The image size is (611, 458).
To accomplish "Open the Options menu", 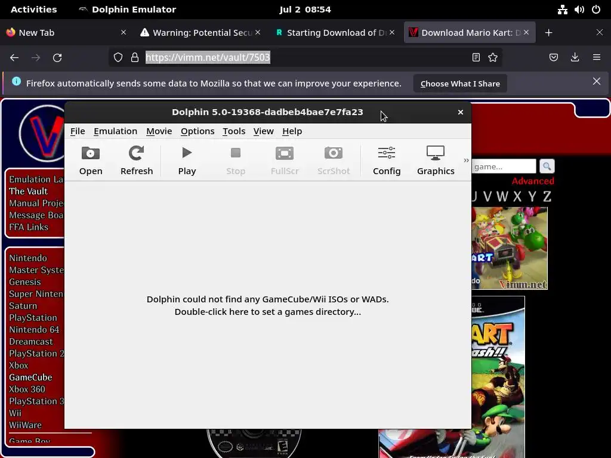I will click(x=198, y=131).
